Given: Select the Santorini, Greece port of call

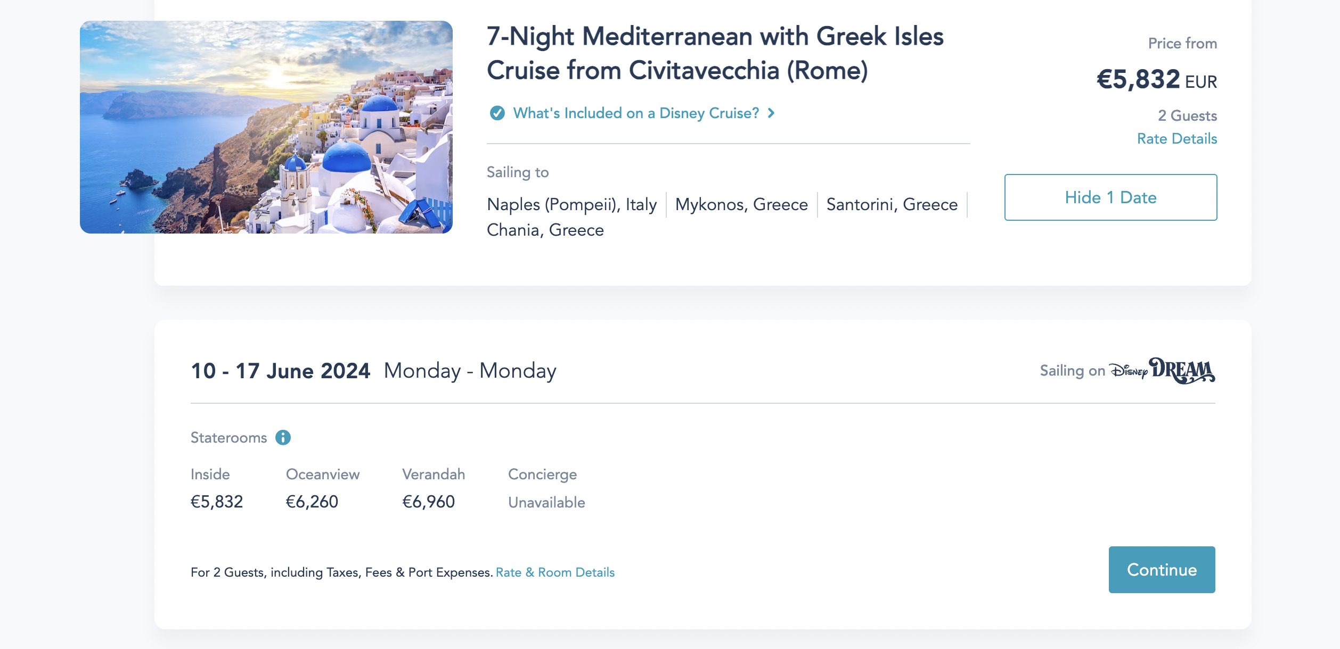Looking at the screenshot, I should point(892,204).
